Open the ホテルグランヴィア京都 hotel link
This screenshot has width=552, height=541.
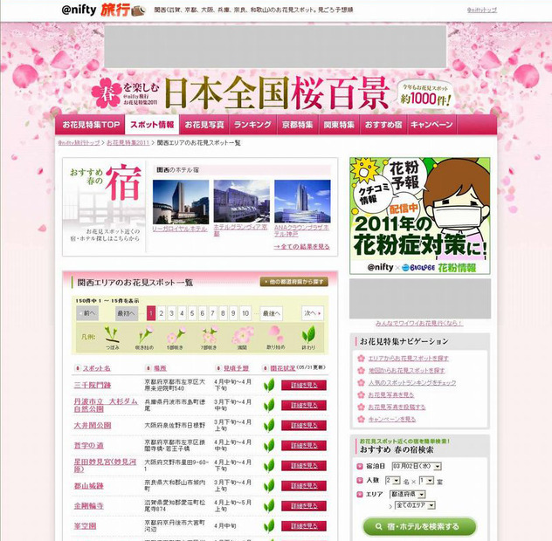241,230
